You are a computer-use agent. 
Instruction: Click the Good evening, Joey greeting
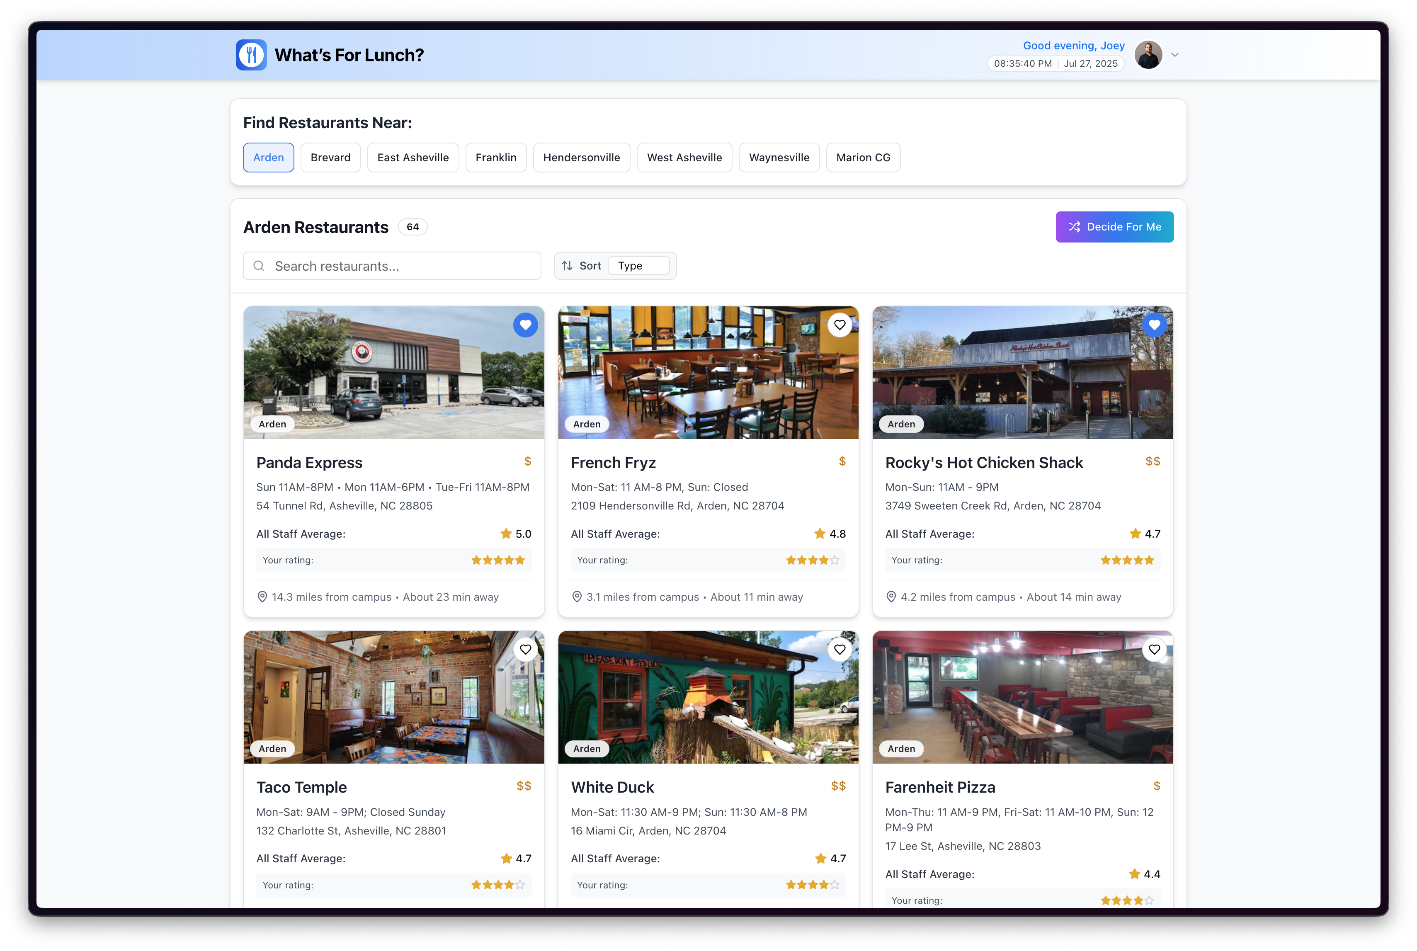(1074, 46)
